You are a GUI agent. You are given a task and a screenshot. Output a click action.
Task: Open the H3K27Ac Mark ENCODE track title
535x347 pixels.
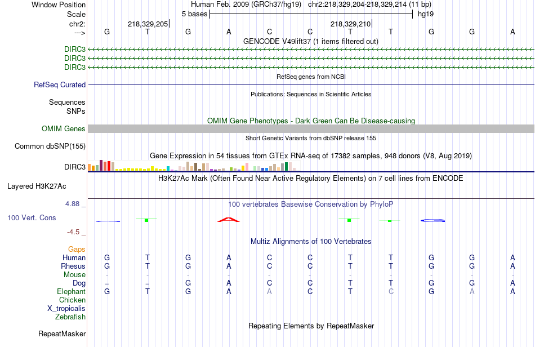tap(311, 178)
